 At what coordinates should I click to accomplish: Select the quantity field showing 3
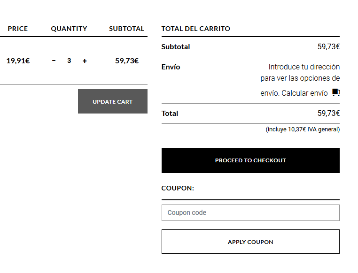point(69,61)
